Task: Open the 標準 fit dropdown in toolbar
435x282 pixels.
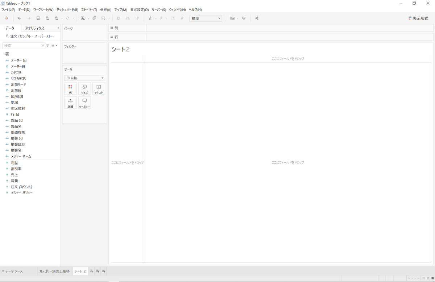Action: click(x=206, y=18)
